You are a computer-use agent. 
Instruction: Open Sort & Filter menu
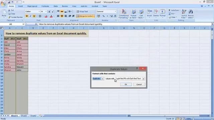(x=184, y=14)
